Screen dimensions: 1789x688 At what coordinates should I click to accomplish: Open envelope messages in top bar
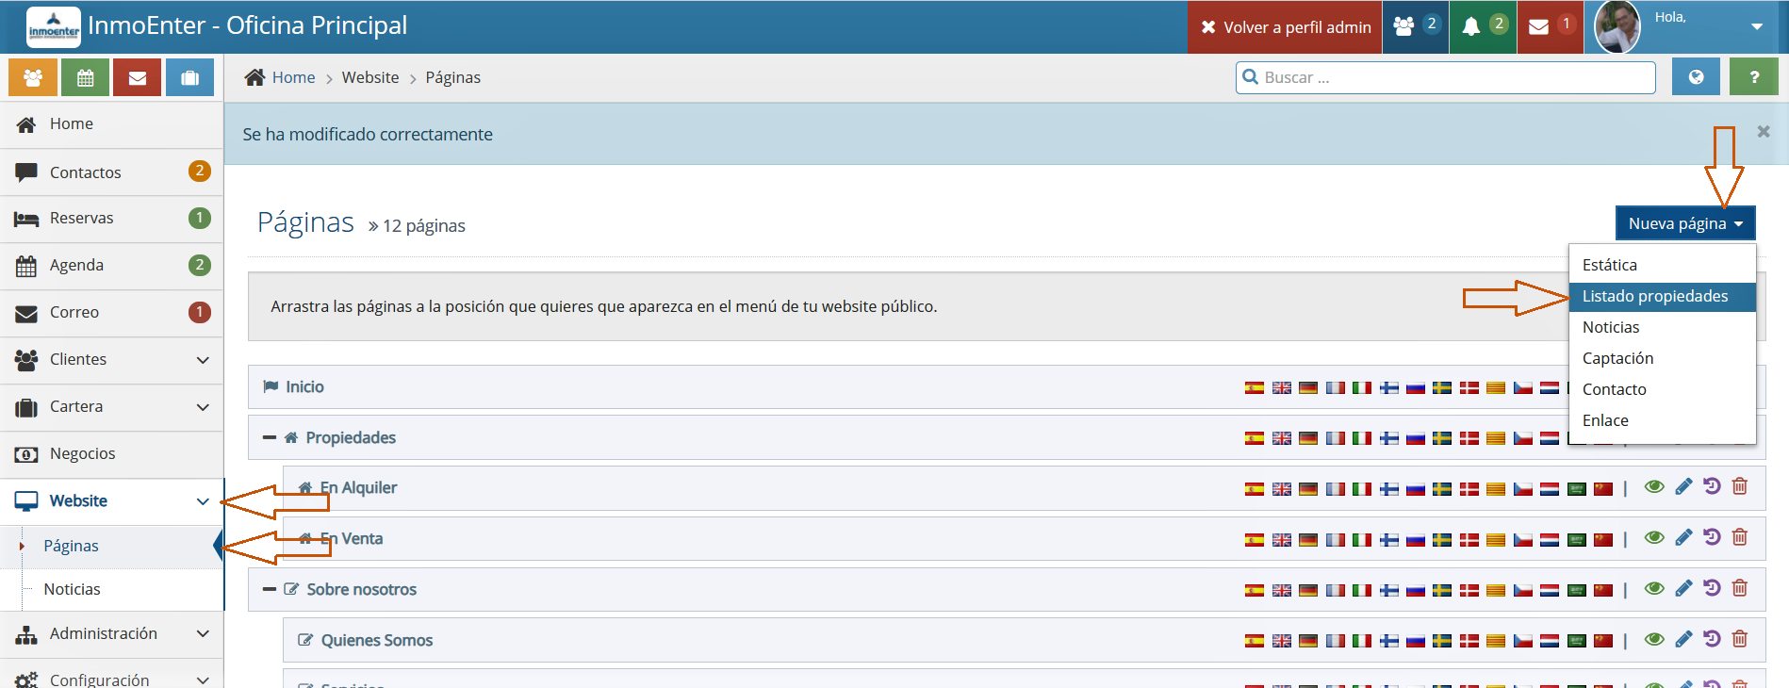(x=1551, y=26)
